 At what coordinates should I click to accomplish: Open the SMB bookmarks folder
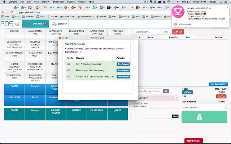[x=113, y=17]
